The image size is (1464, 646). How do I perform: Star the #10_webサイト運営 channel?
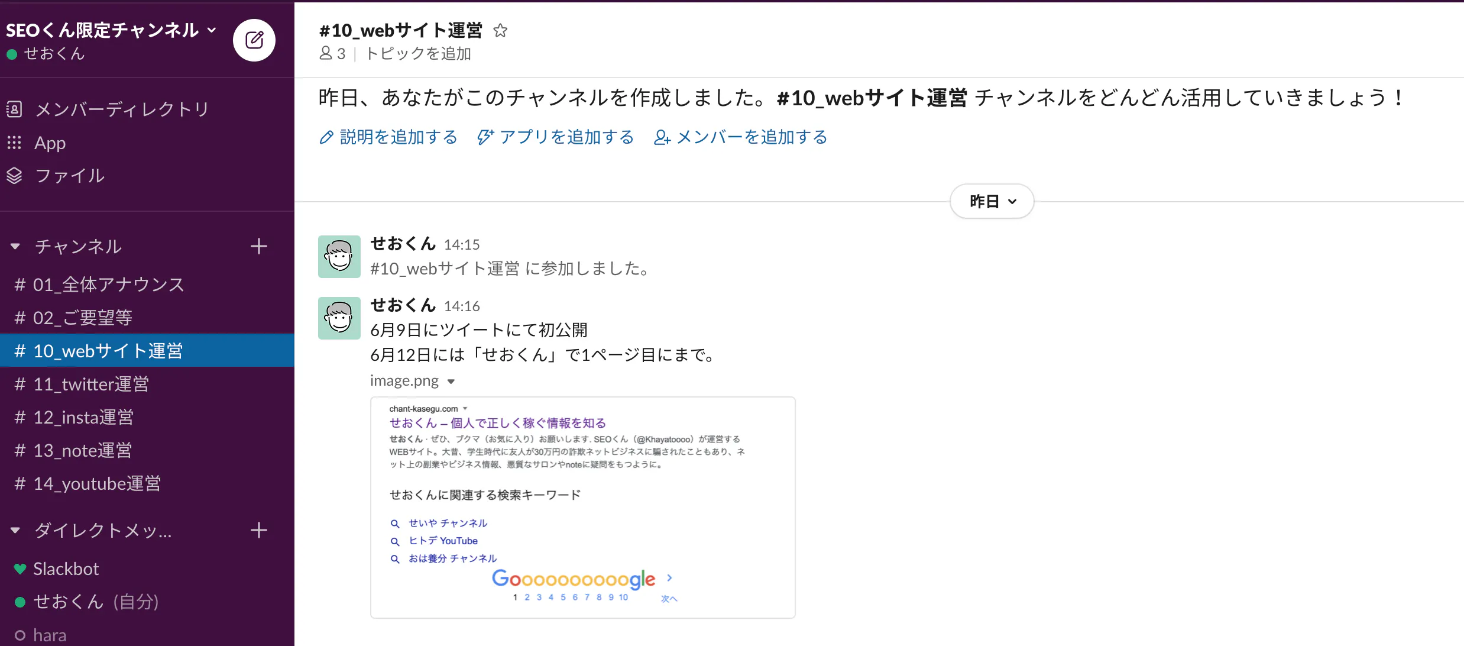pyautogui.click(x=500, y=30)
